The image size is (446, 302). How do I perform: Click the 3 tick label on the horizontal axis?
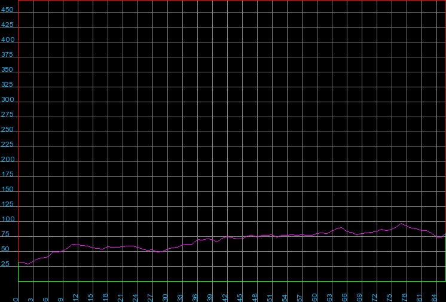click(x=30, y=300)
